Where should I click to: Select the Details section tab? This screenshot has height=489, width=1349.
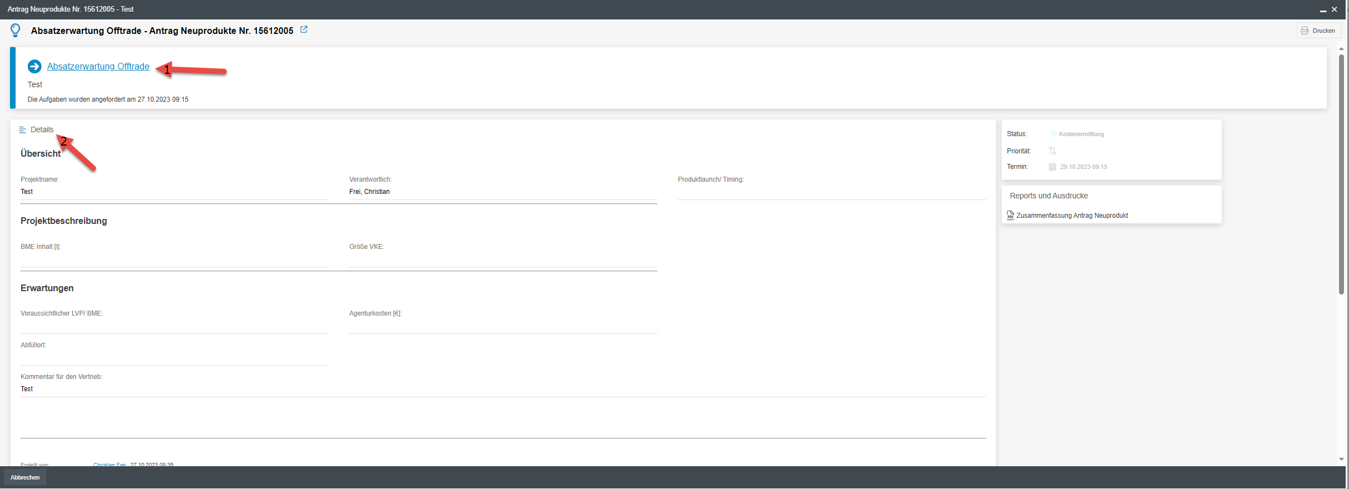42,130
